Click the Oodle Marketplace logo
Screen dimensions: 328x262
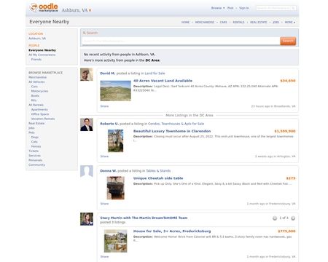(x=44, y=8)
